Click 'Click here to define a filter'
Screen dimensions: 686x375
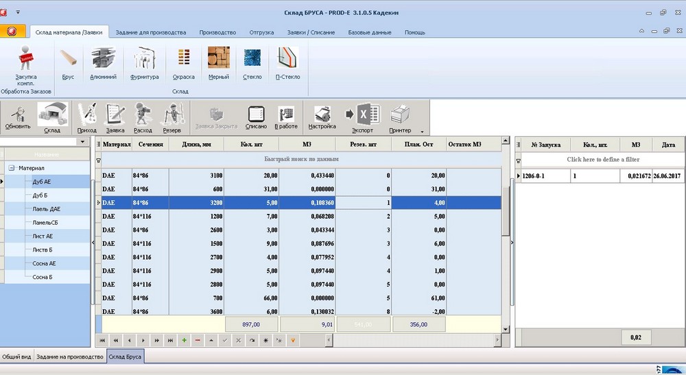tap(600, 159)
